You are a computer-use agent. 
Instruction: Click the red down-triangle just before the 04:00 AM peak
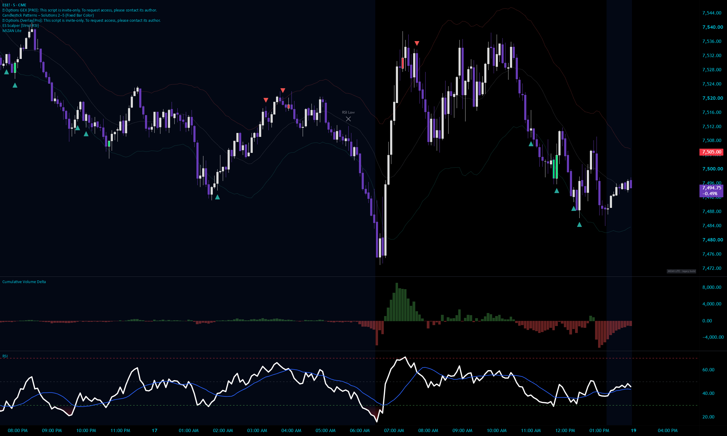tap(283, 90)
